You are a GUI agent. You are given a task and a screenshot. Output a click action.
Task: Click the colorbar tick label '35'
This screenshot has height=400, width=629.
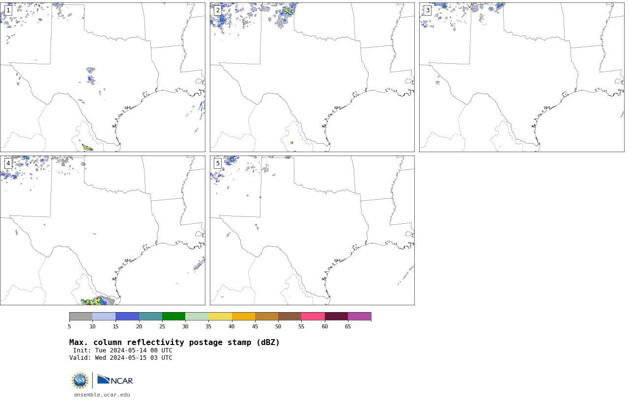208,326
